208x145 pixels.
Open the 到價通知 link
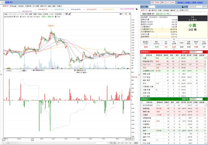click(200, 2)
